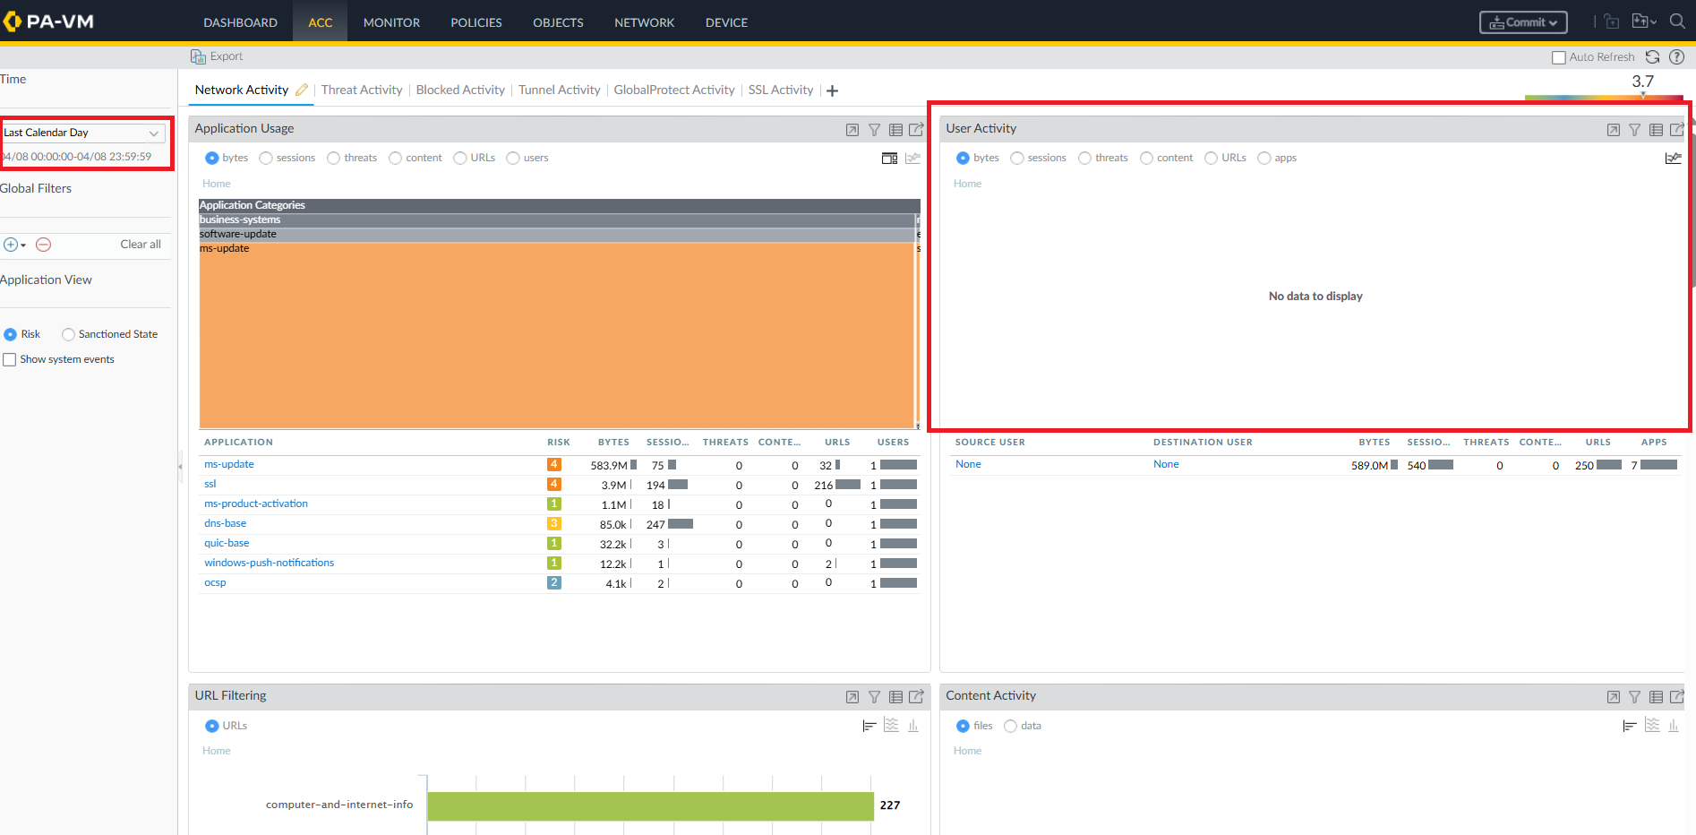Enable the Auto Refresh checkbox

point(1558,57)
